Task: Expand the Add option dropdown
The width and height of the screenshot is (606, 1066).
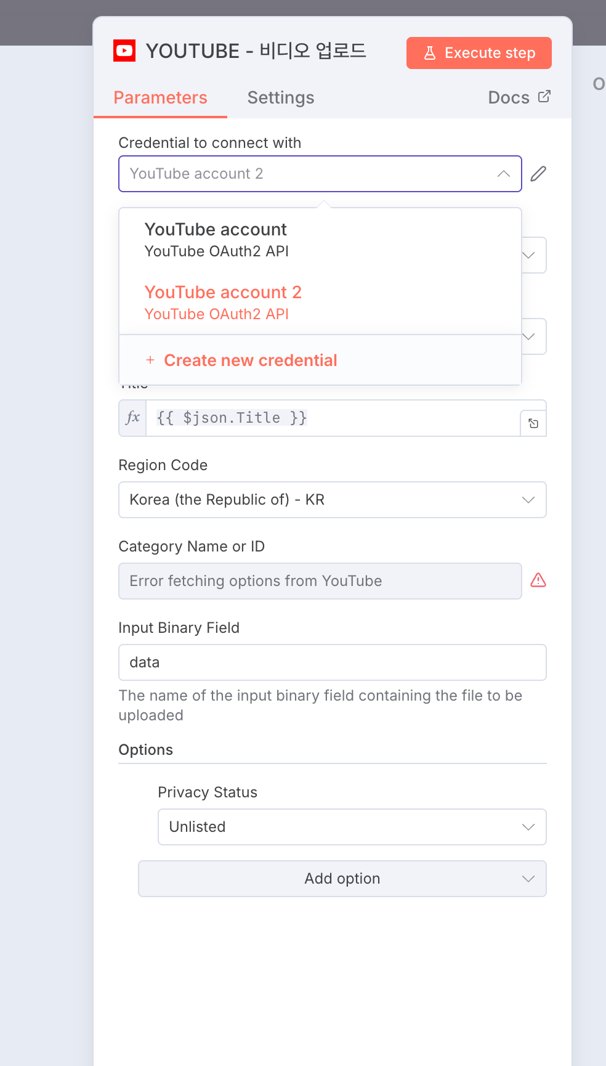Action: point(528,879)
